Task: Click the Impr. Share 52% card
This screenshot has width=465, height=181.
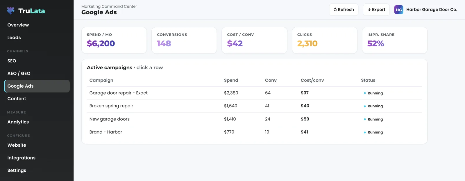Action: pos(395,40)
